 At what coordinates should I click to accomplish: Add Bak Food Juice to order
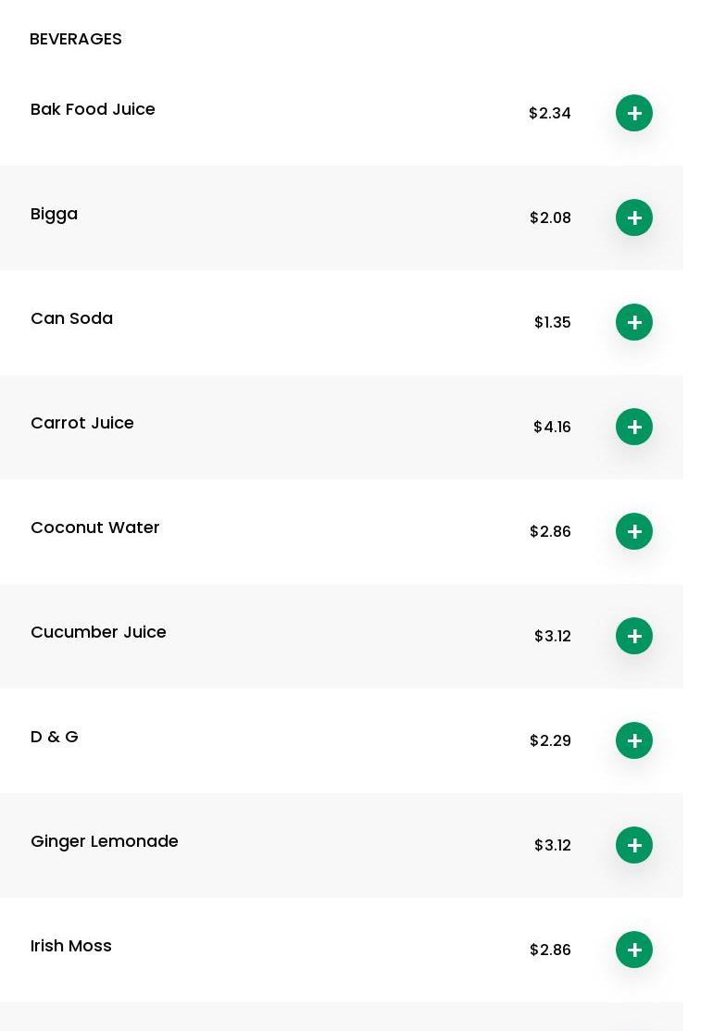(x=634, y=113)
